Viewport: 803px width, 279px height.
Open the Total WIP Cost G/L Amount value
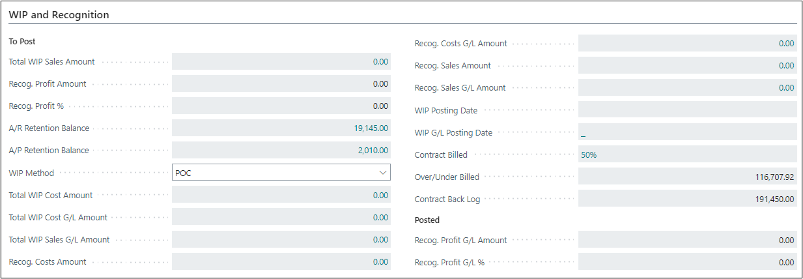pos(380,218)
